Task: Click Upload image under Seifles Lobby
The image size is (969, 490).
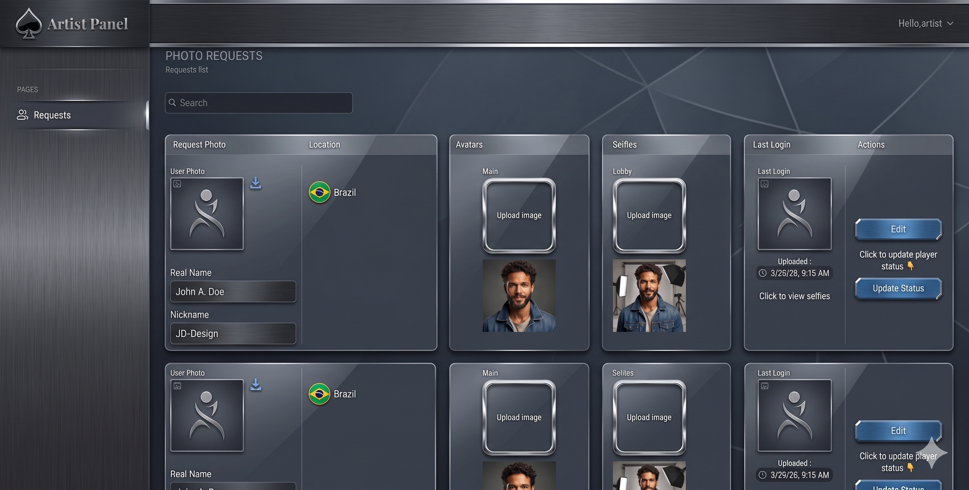Action: [x=649, y=215]
